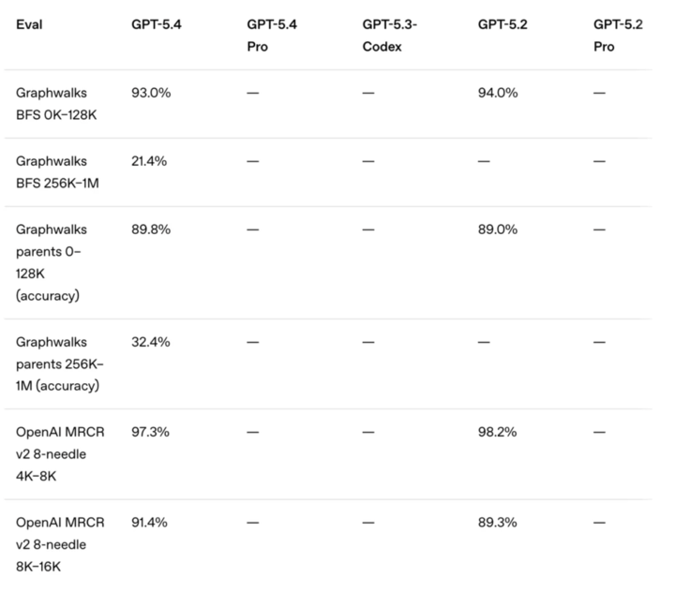Screen dimensions: 675x592
Task: Select the 89.8% score cell
Action: pyautogui.click(x=150, y=229)
